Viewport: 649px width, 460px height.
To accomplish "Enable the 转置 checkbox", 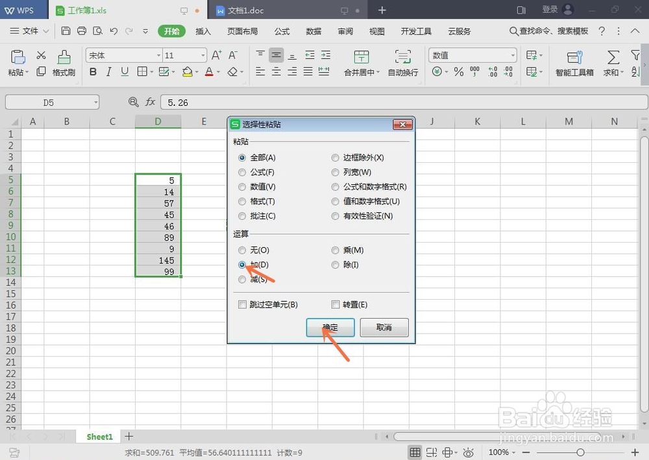I will 336,304.
